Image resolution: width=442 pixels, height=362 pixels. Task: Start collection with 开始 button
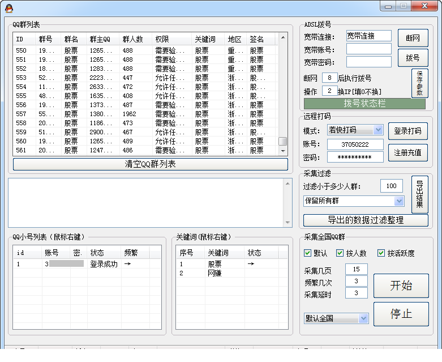coord(401,286)
